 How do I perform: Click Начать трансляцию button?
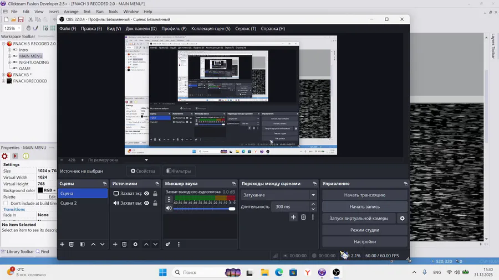pyautogui.click(x=365, y=195)
